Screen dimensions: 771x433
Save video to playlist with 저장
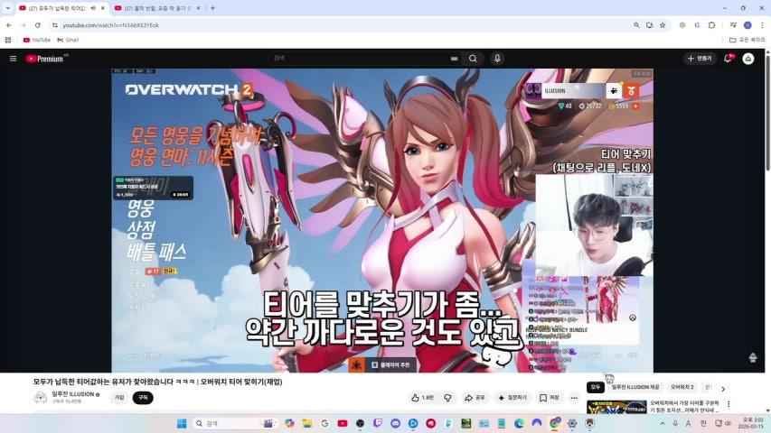point(549,398)
